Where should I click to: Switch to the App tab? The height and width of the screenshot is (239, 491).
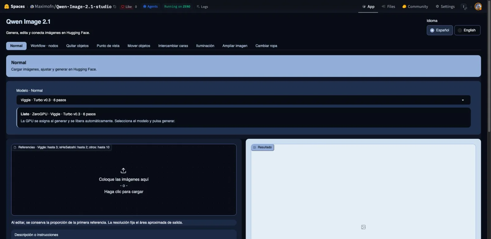[368, 6]
